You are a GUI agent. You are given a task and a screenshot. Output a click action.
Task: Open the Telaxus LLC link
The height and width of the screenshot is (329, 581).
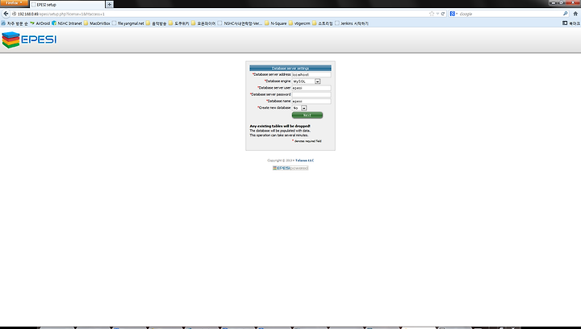pyautogui.click(x=304, y=160)
